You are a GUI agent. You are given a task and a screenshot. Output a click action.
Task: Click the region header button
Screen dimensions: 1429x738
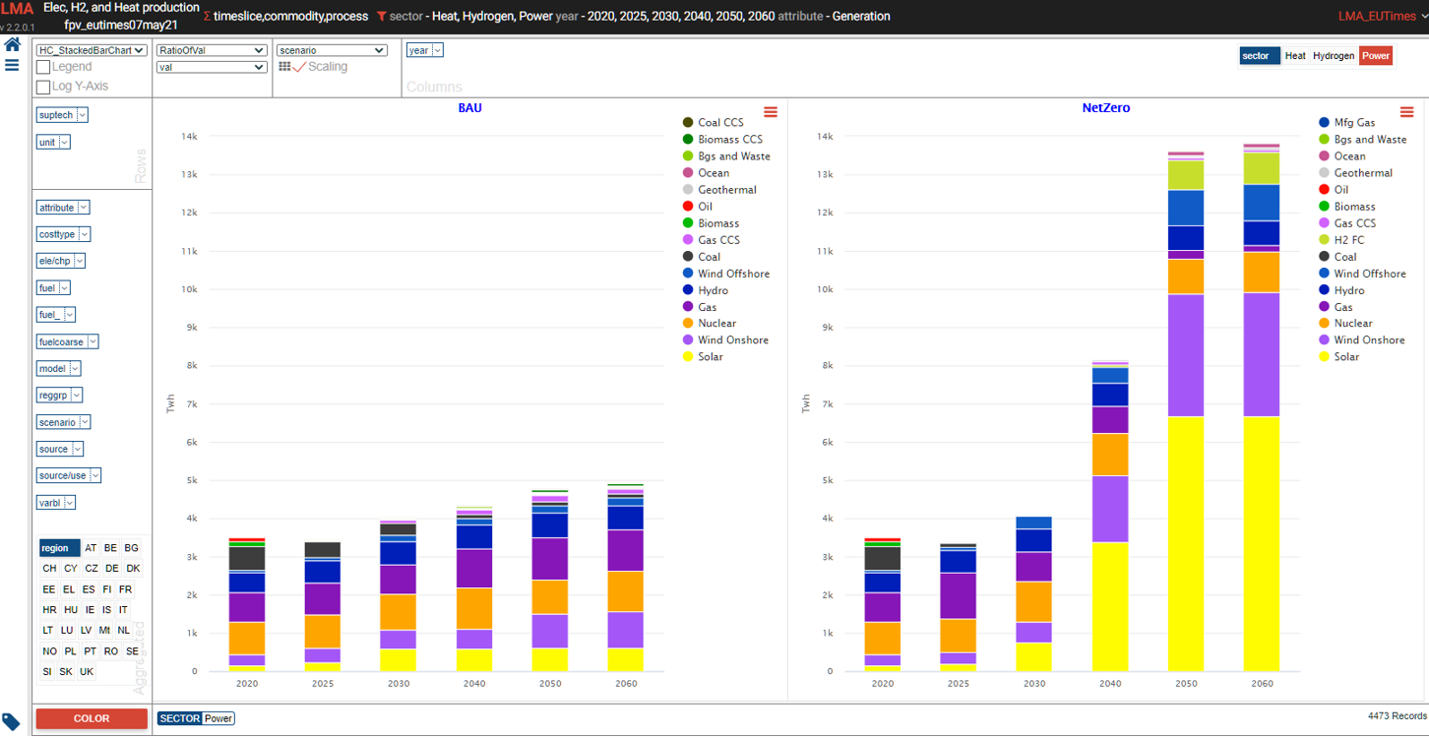(x=59, y=548)
